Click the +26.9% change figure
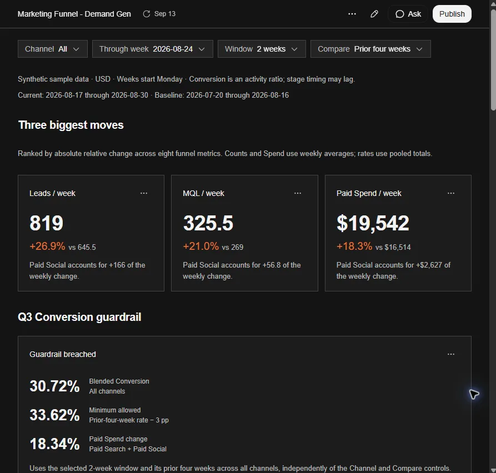Screen dimensions: 496x473 pos(47,246)
